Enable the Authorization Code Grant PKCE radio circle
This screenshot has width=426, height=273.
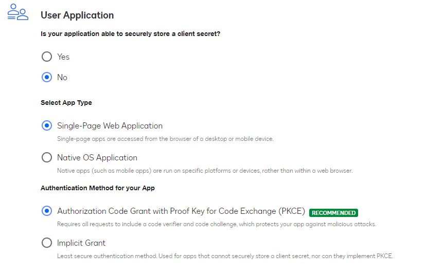click(47, 211)
